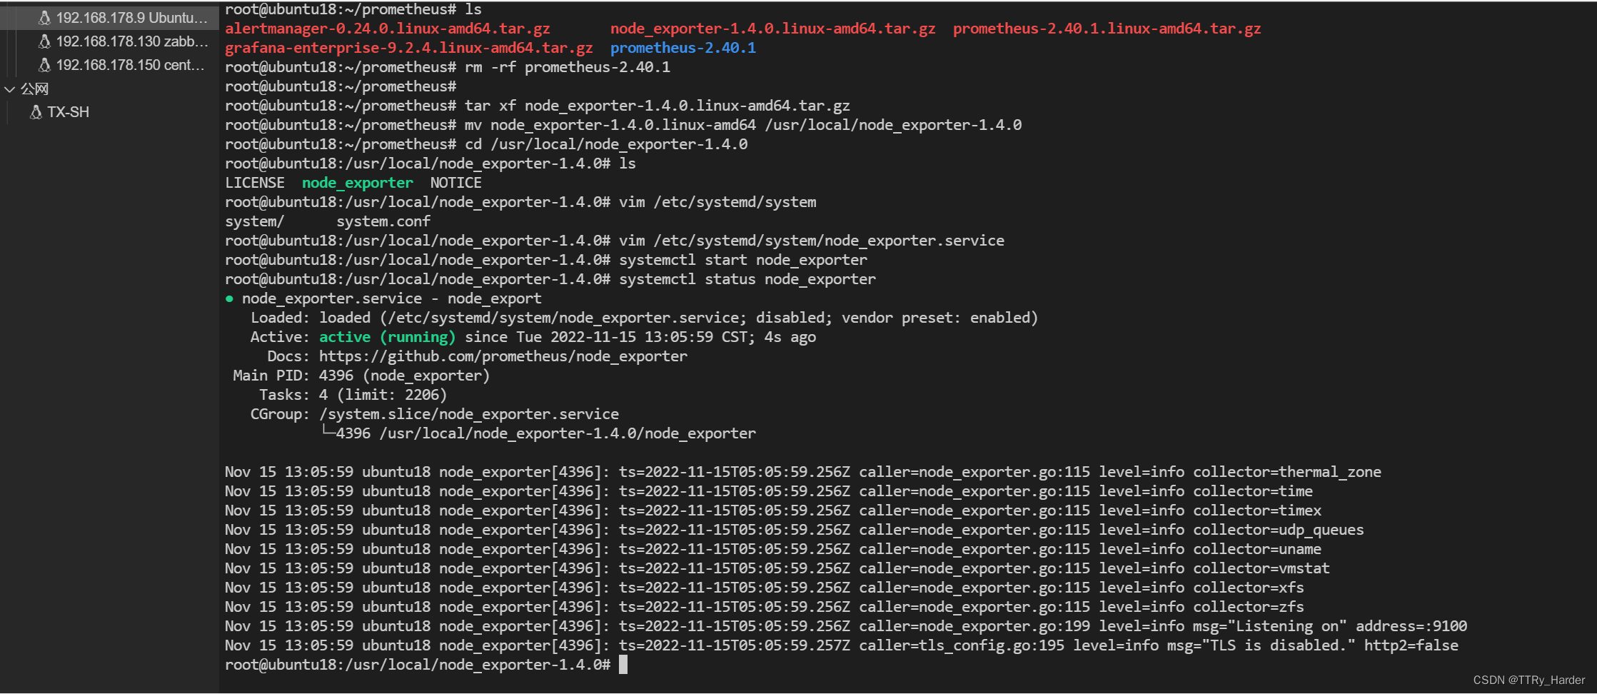Click the 公网 folder label
The width and height of the screenshot is (1597, 694).
[34, 89]
